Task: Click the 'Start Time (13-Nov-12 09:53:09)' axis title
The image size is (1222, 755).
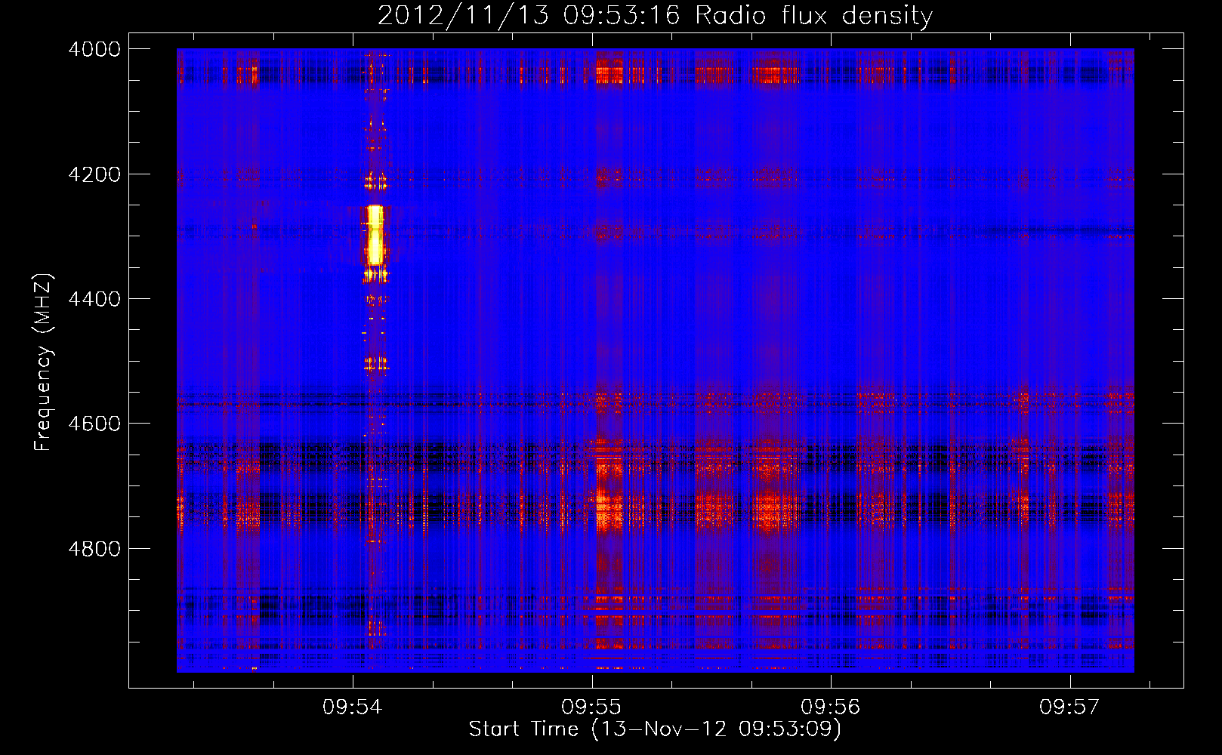Action: pyautogui.click(x=655, y=729)
